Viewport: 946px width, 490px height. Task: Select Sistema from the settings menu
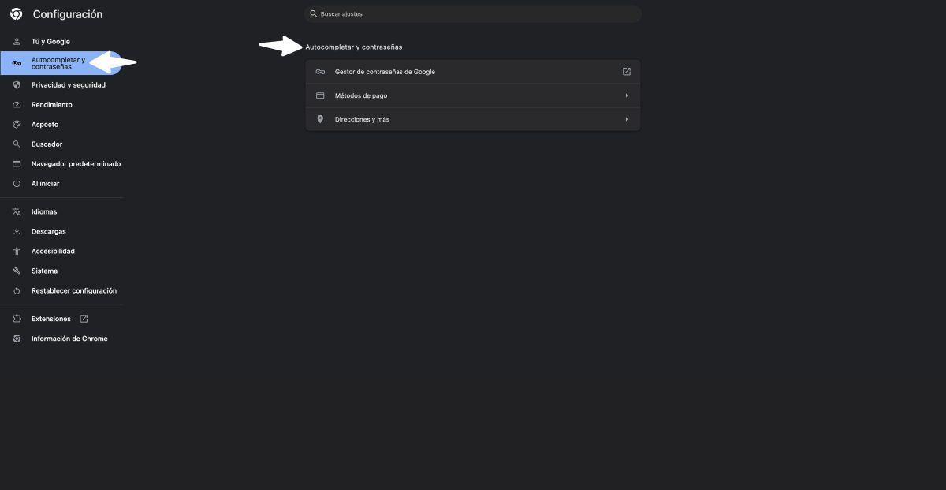[x=43, y=271]
